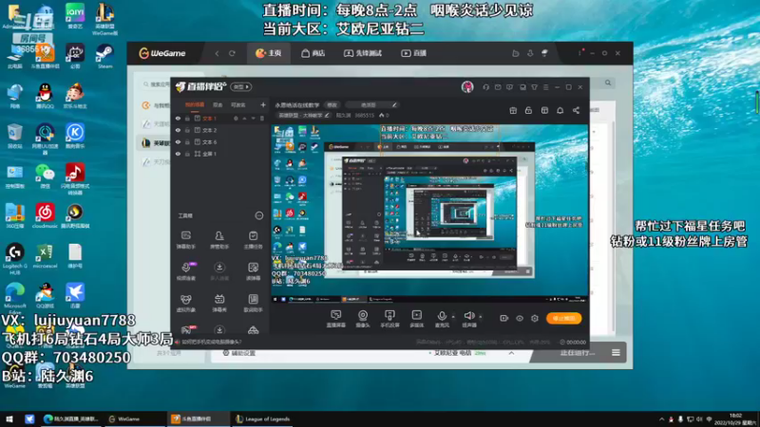The height and width of the screenshot is (427, 760).
Task: Open WeGame 辅助设置 button
Action: [239, 353]
